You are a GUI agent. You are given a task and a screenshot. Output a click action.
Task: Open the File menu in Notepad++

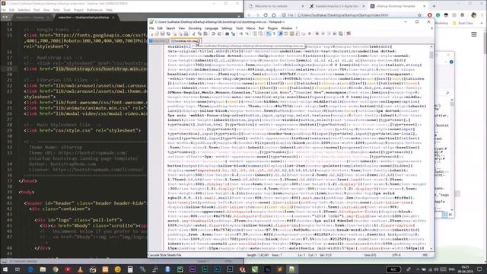(151, 28)
